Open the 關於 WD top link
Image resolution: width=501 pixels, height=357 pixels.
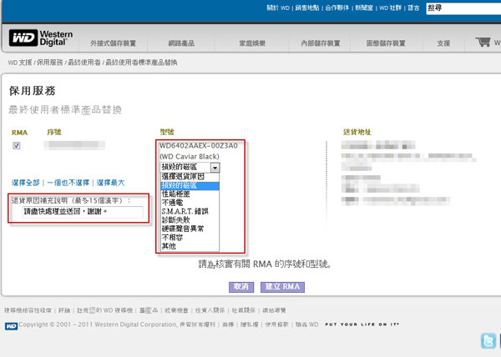[x=278, y=8]
